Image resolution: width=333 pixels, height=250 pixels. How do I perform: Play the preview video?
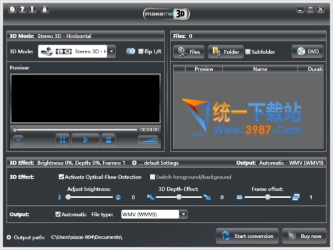[85, 140]
